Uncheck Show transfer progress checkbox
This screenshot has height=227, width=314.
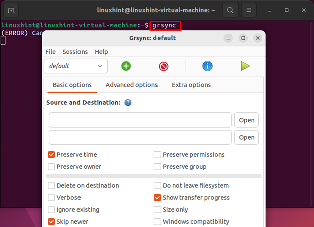(158, 198)
